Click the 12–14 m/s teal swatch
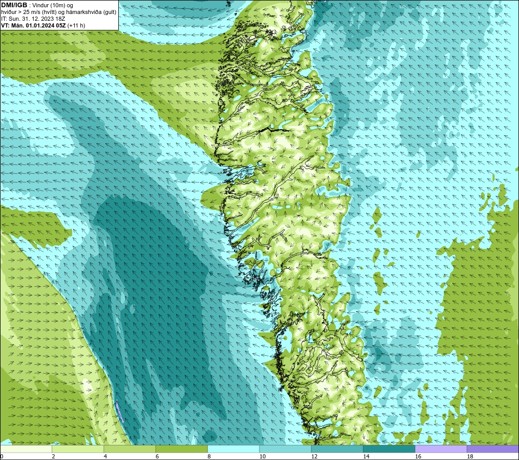Image resolution: width=519 pixels, height=460 pixels. [x=337, y=449]
